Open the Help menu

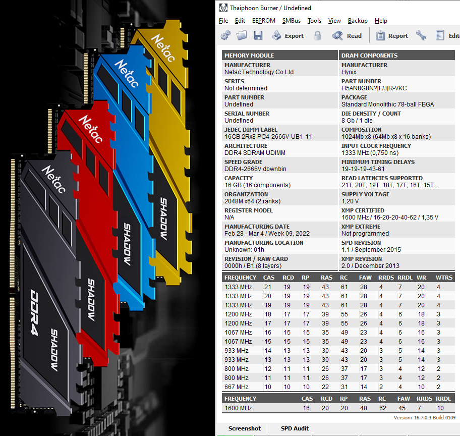[x=381, y=21]
